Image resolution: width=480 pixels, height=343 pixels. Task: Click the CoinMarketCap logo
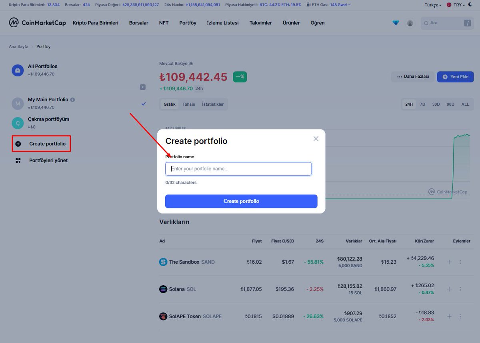38,22
